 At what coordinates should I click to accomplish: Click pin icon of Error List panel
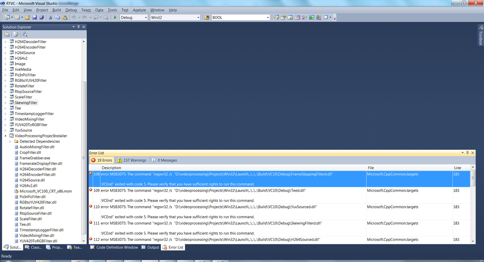[x=467, y=153]
